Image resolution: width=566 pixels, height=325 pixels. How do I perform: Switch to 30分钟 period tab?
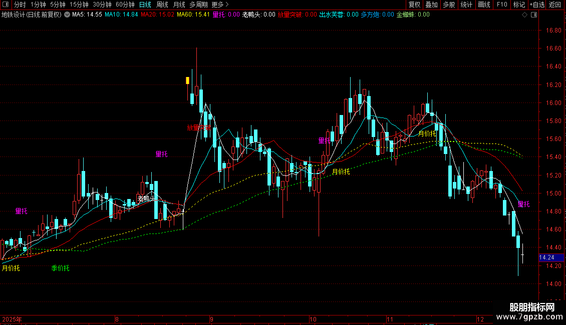[102, 4]
